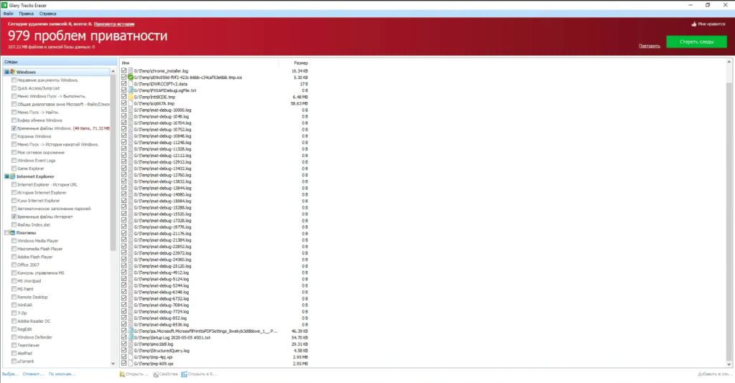Click the up arrow of the Следы tree scrollbar
The width and height of the screenshot is (735, 383).
(113, 72)
